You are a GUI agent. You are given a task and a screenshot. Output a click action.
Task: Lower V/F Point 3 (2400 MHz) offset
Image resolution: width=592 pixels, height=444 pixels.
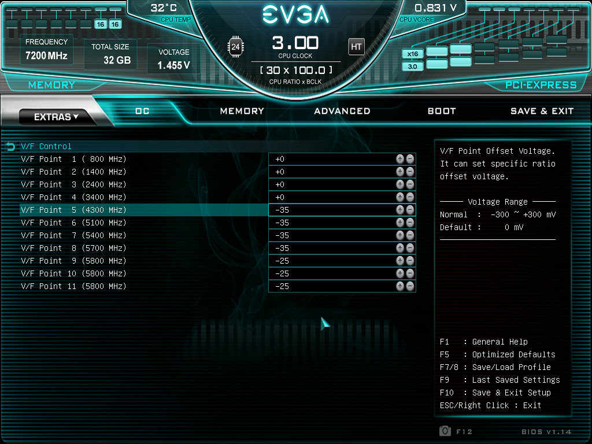[410, 184]
